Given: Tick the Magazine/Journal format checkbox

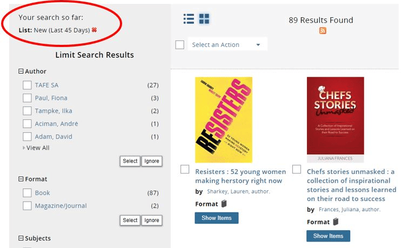Looking at the screenshot, I should click(x=27, y=206).
